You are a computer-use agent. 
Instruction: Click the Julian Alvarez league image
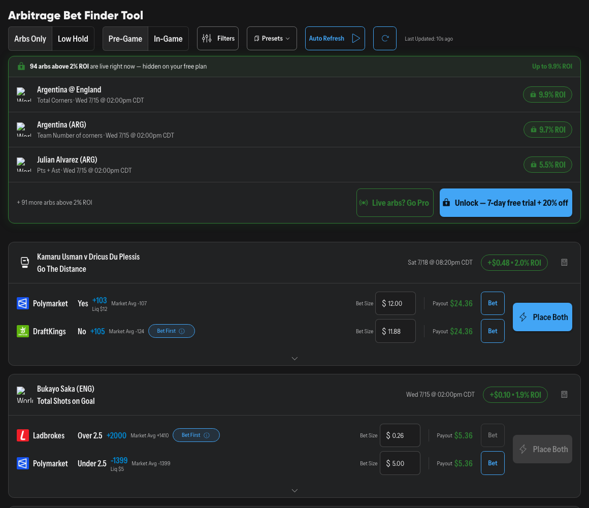[x=24, y=165]
